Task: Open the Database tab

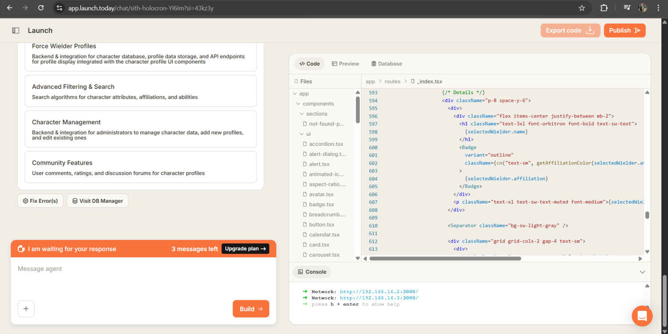Action: pyautogui.click(x=386, y=64)
